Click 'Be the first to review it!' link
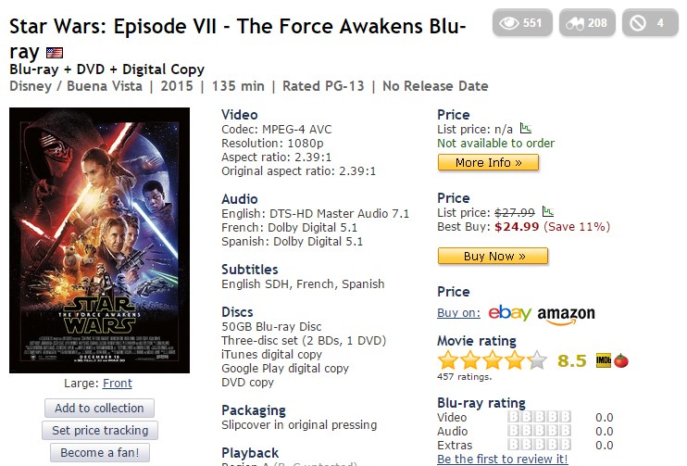This screenshot has width=687, height=466. click(x=502, y=459)
